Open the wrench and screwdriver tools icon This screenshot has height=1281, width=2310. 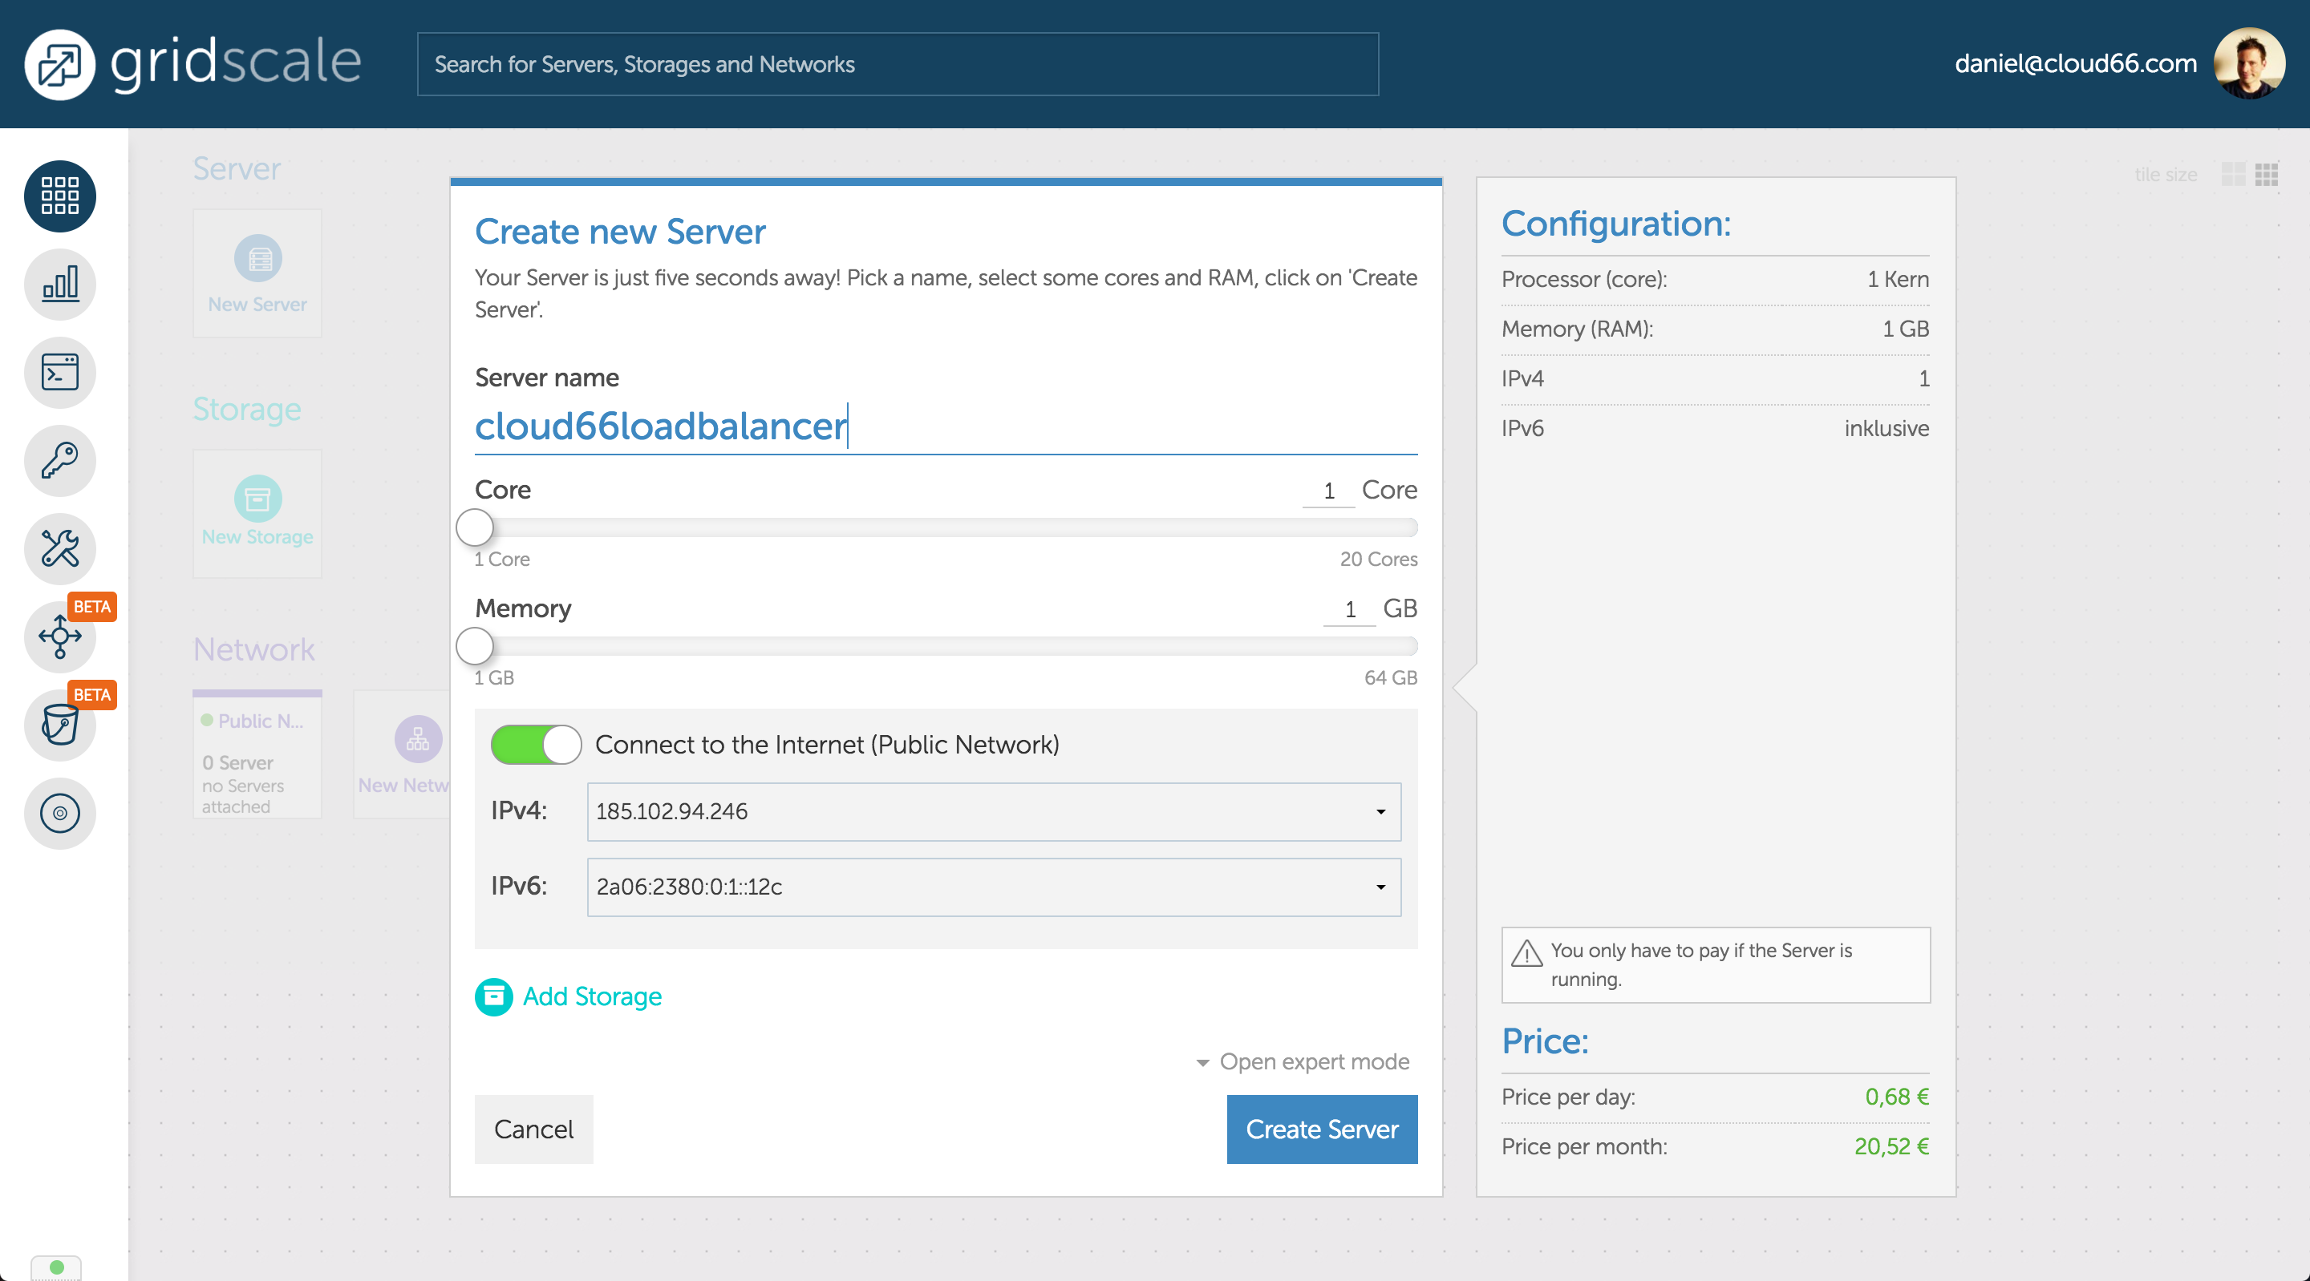[60, 548]
